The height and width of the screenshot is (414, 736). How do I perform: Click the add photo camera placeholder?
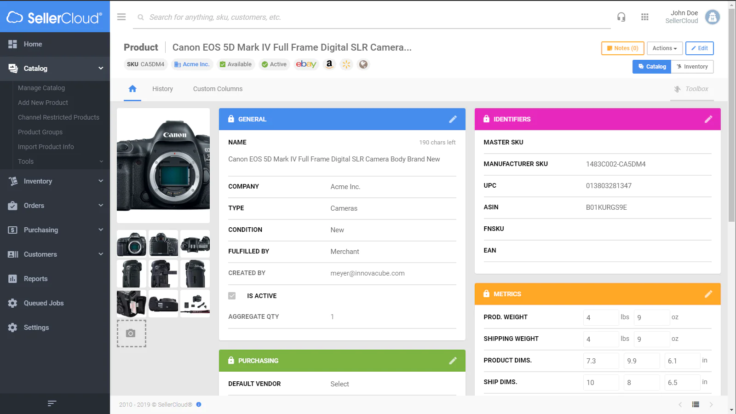131,333
